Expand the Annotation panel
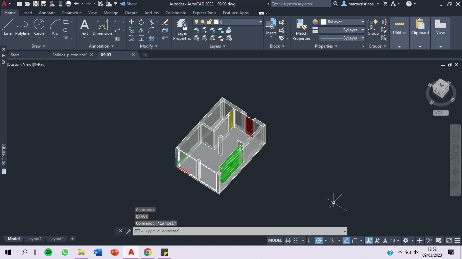 (101, 46)
